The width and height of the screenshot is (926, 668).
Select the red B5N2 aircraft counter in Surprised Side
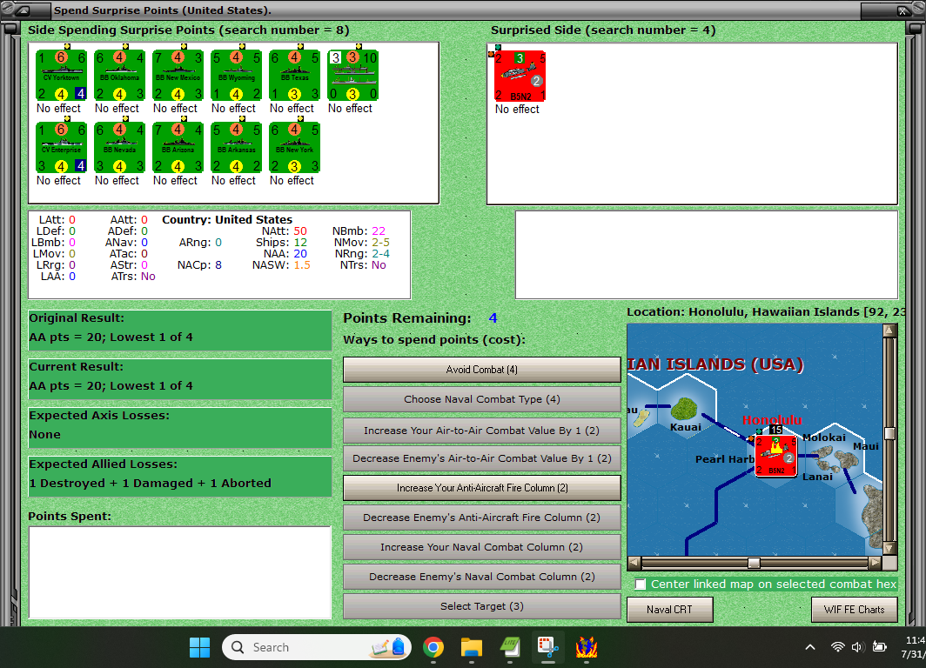[520, 77]
